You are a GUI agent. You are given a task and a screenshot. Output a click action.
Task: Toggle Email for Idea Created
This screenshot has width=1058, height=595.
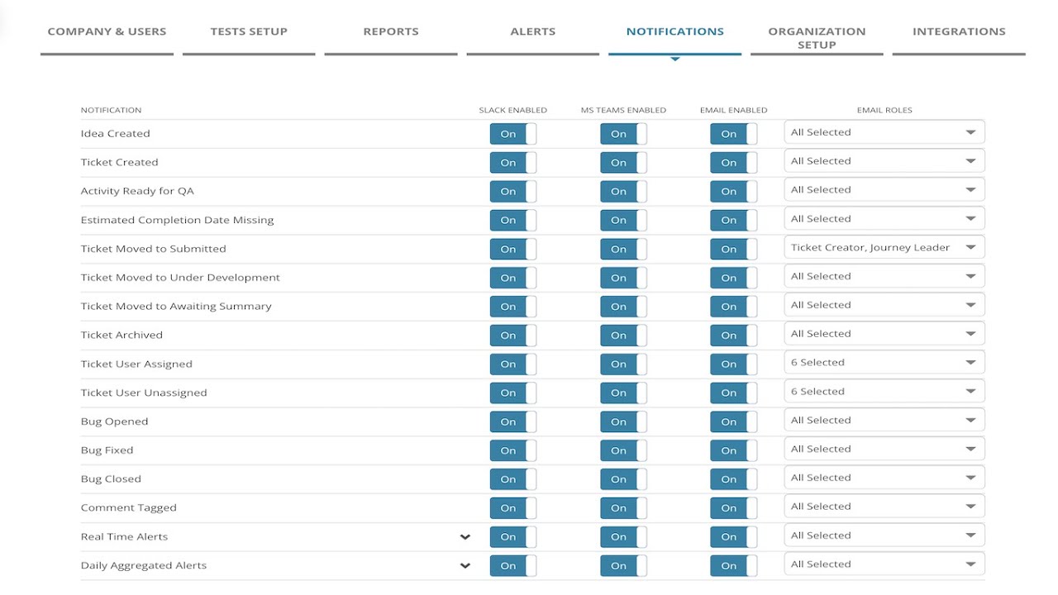coord(733,134)
